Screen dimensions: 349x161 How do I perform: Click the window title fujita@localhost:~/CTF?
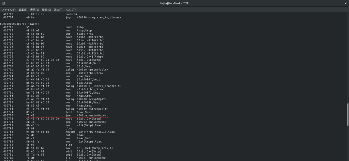coord(174,3)
